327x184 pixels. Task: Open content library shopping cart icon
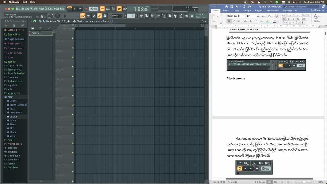(x=192, y=16)
